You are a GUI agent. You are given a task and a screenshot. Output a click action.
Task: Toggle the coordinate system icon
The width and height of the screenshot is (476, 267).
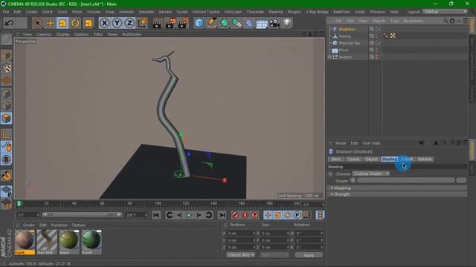142,23
